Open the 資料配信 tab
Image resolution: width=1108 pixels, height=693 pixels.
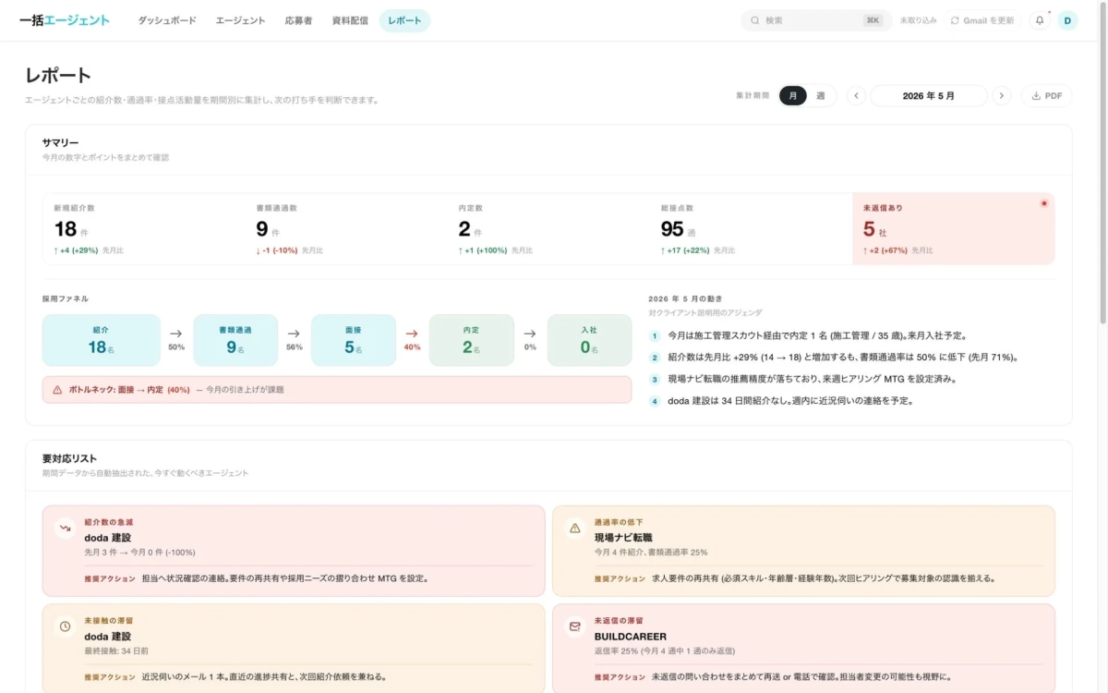point(350,20)
